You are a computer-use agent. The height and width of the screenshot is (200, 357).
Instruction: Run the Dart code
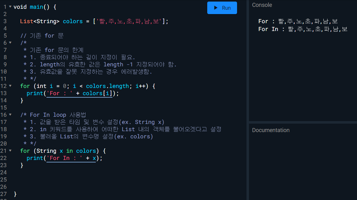tap(222, 8)
